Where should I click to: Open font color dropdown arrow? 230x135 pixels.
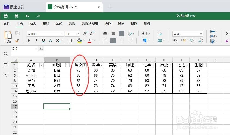94,41
